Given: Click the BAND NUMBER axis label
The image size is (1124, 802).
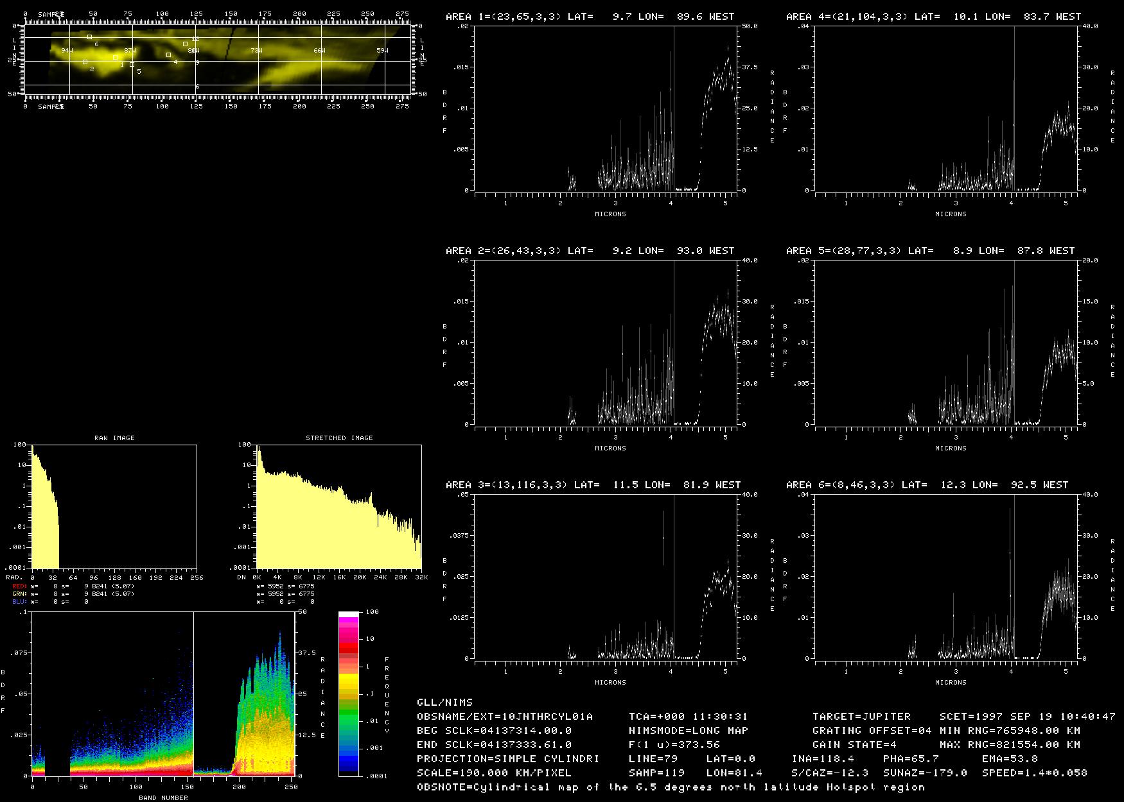Looking at the screenshot, I should 163,798.
